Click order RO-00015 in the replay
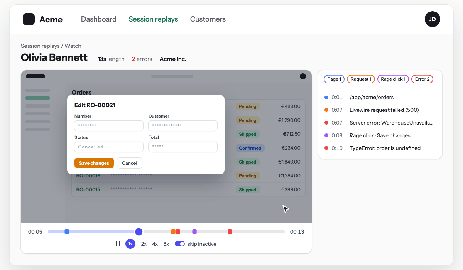This screenshot has width=463, height=270. (x=88, y=190)
